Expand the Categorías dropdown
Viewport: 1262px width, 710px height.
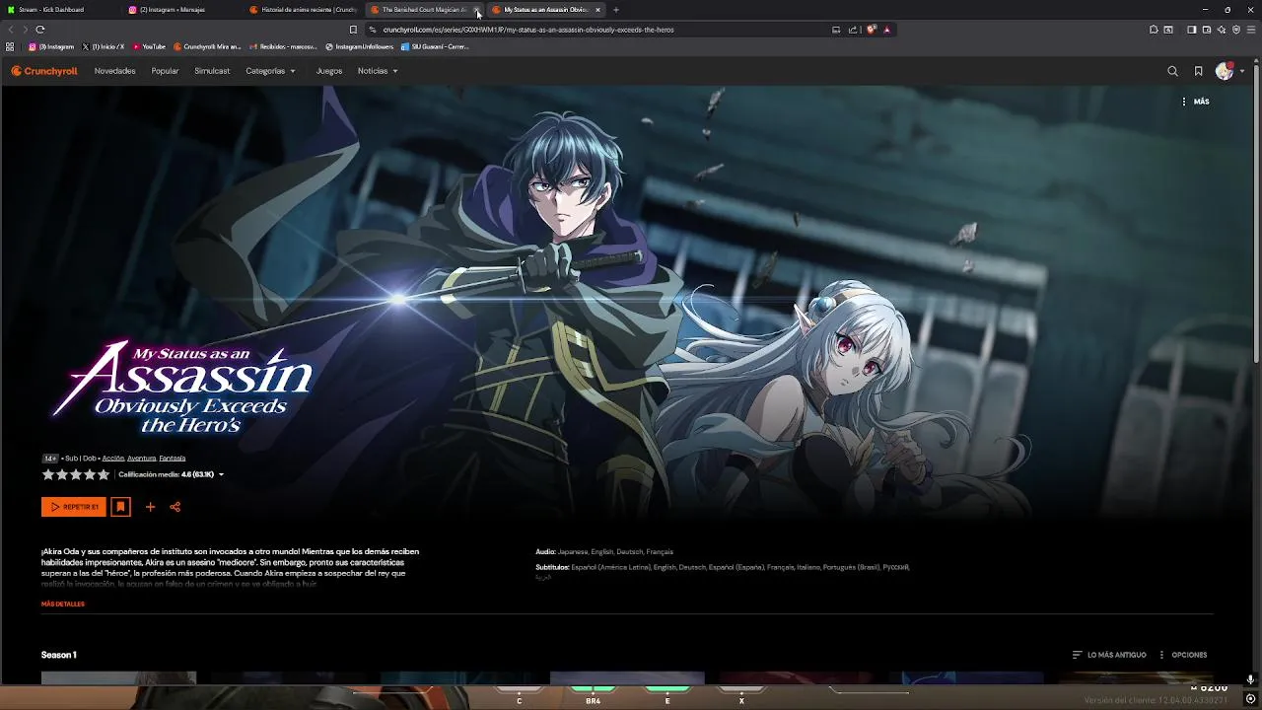point(270,71)
